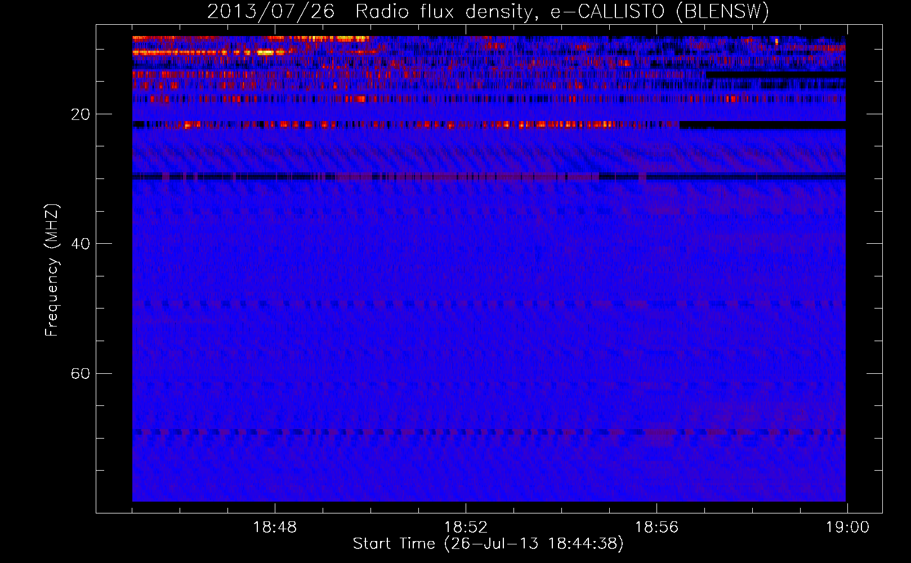The height and width of the screenshot is (563, 911).
Task: Click the 'Frequency (MHZ)' axis label
Action: [52, 270]
